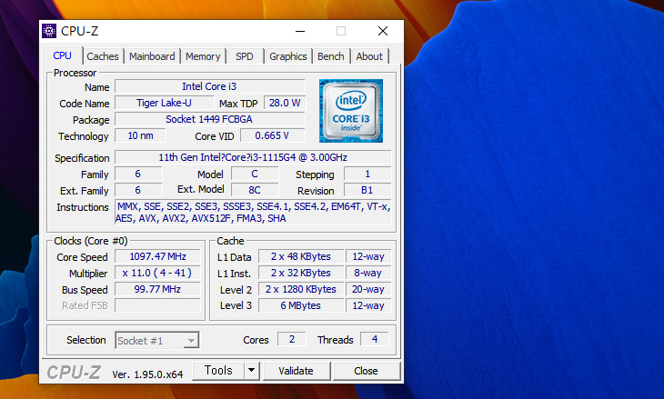Click the CPU-Z app icon in title bar
This screenshot has height=399, width=664.
(49, 31)
